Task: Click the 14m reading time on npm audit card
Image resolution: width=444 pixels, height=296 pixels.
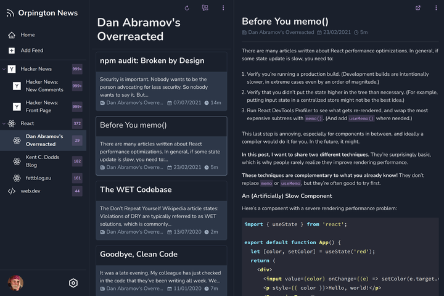Action: (213, 103)
